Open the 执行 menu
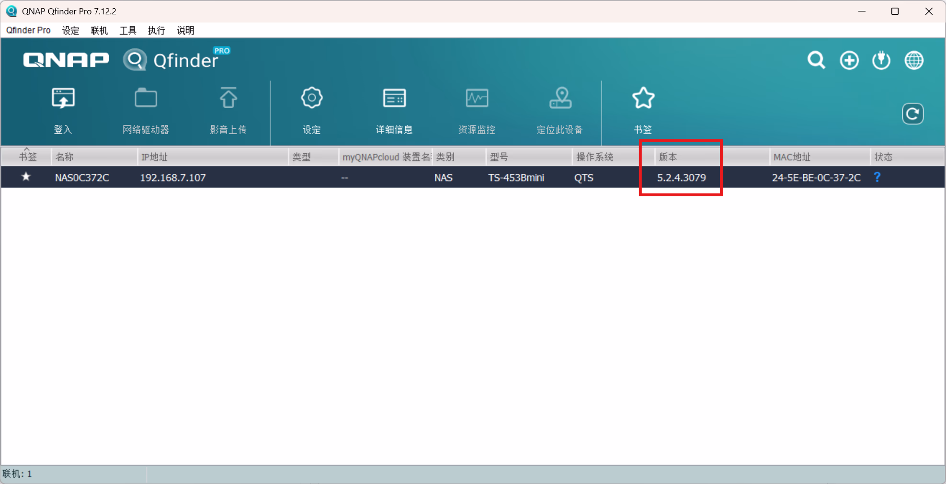946x484 pixels. click(x=157, y=30)
